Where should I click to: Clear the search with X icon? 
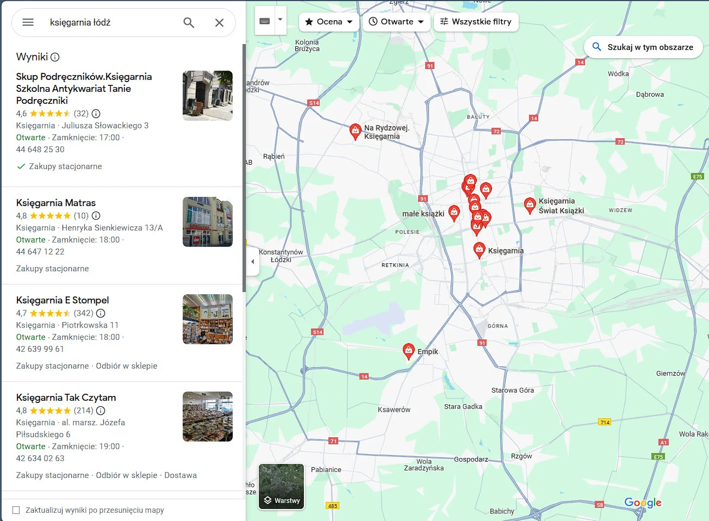219,22
